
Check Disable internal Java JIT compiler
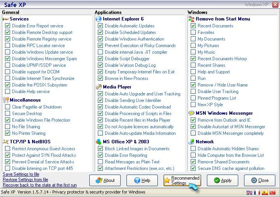[x=100, y=52]
